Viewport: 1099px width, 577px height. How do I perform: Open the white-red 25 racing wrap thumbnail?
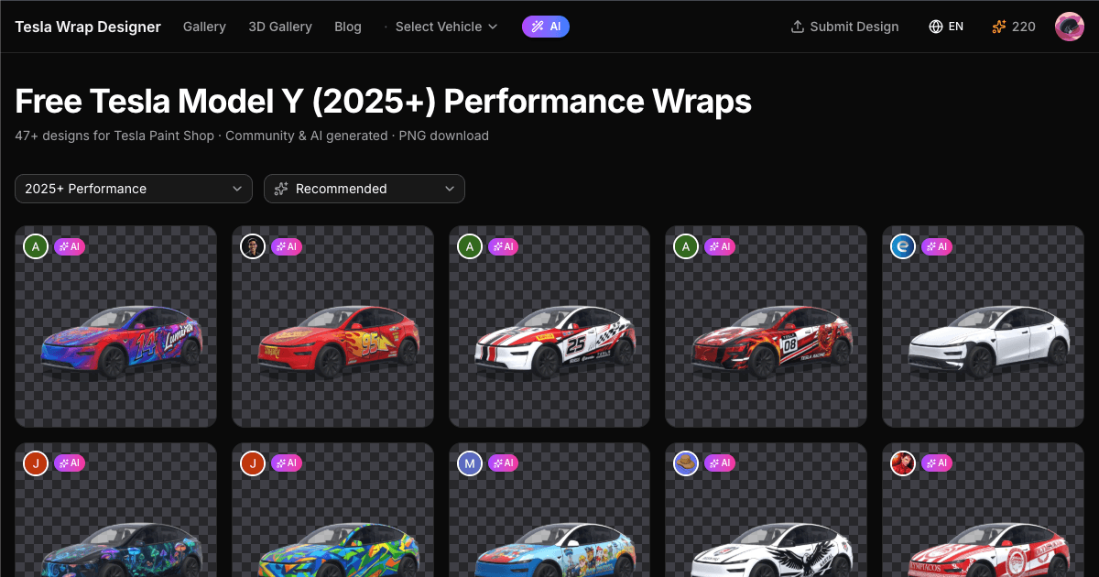[x=549, y=327]
